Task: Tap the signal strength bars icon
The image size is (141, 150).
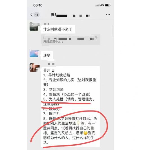Action: pos(97,5)
